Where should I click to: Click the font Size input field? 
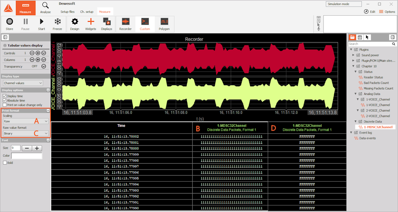16,148
